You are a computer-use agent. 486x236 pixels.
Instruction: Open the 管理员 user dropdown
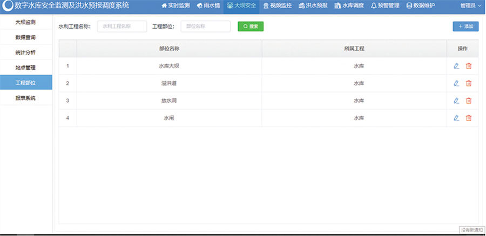470,5
